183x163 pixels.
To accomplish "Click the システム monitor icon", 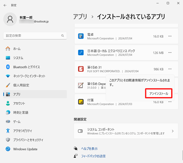I will pyautogui.click(x=8, y=58).
